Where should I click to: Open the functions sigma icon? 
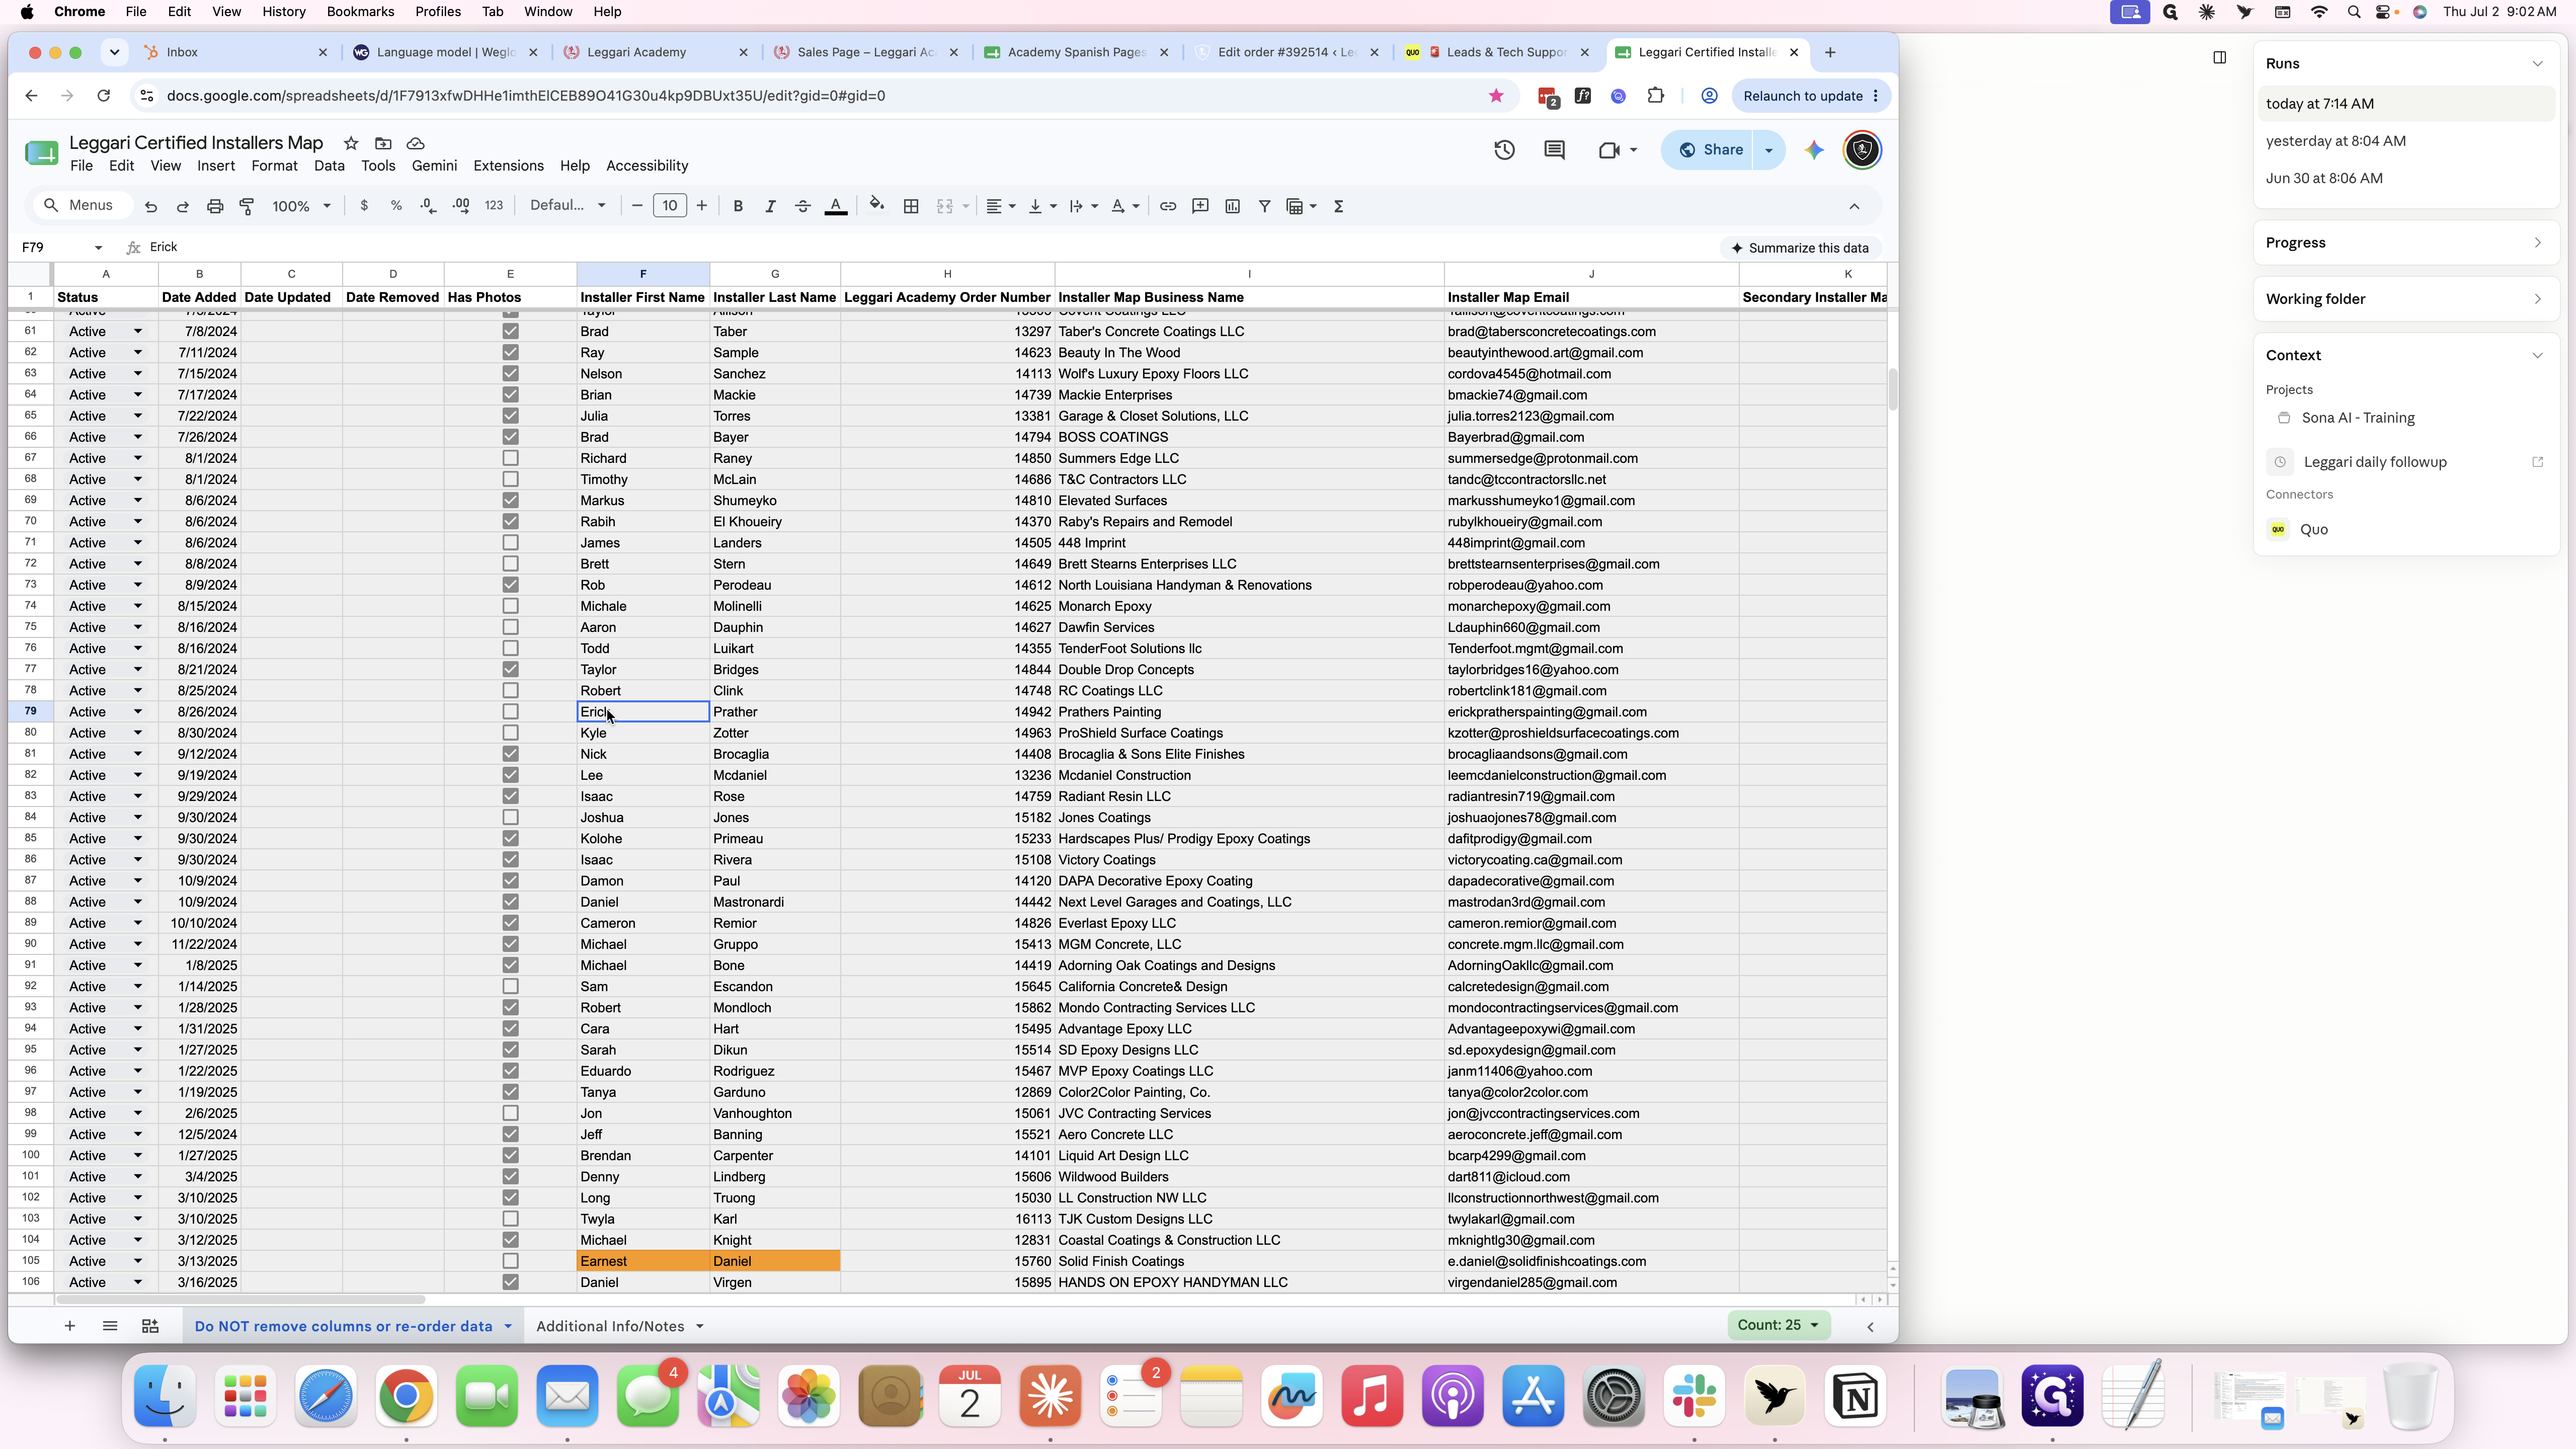pos(1339,206)
